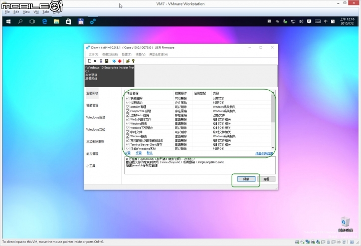Click the open folder icon in Dism++ toolbar
Viewport: 361px width, 246px height.
click(x=127, y=61)
